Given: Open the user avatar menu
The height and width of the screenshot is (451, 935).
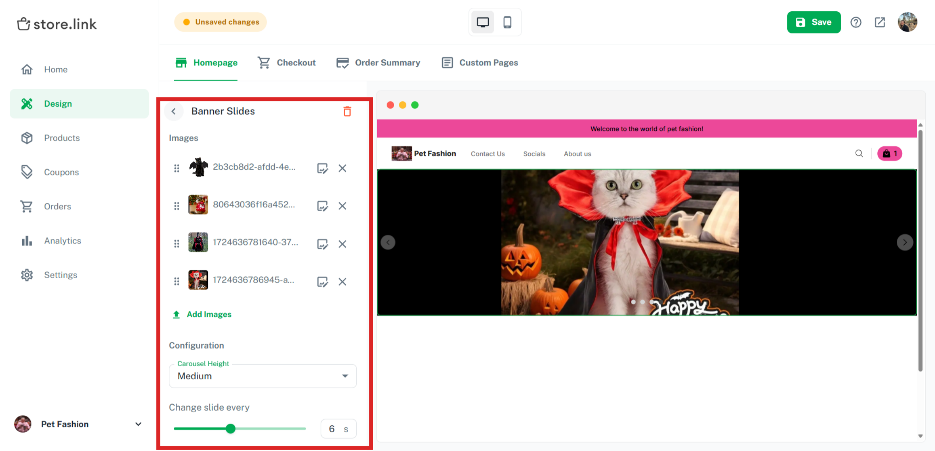Looking at the screenshot, I should click(907, 22).
